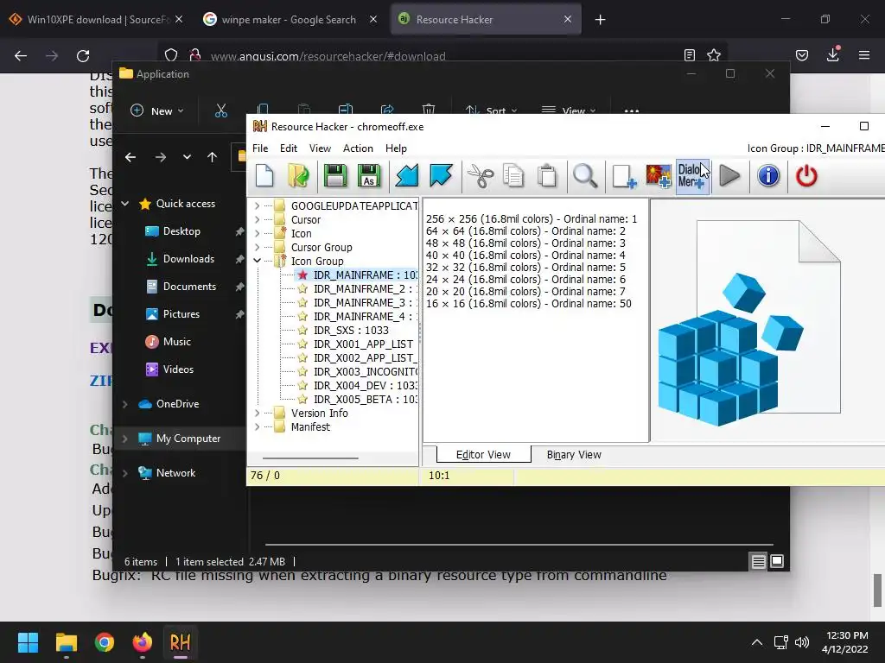This screenshot has width=885, height=663.
Task: Click the grey Compile play arrow icon
Action: [729, 176]
